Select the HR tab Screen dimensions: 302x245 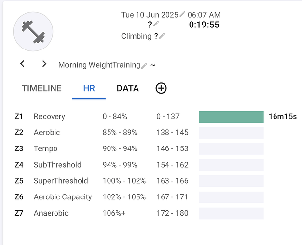point(89,88)
